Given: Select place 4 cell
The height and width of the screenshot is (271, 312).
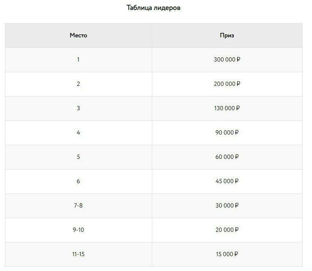Looking at the screenshot, I should point(79,133).
